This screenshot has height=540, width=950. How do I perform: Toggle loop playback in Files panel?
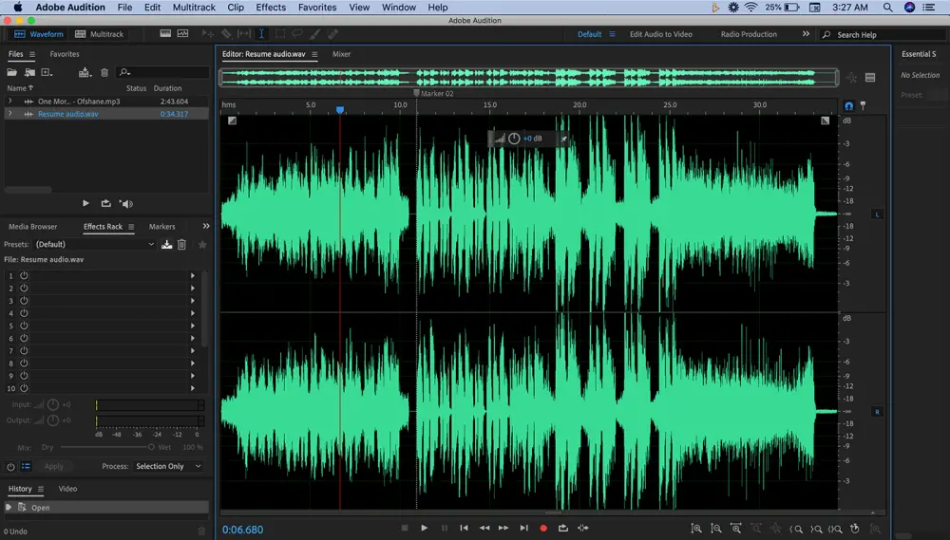pos(106,203)
